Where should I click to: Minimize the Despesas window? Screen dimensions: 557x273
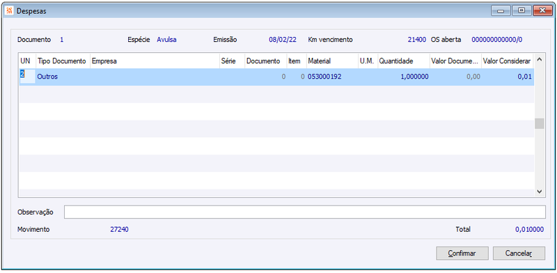(x=501, y=11)
